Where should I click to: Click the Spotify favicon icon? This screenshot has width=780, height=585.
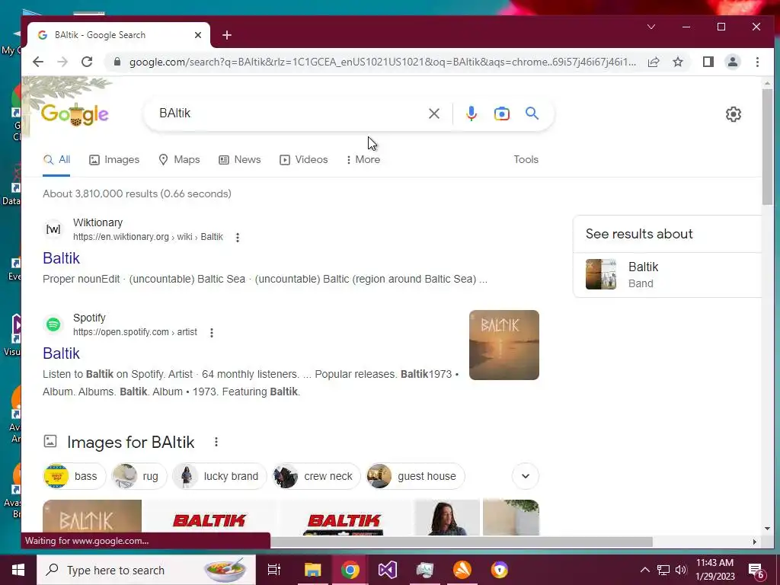click(53, 324)
